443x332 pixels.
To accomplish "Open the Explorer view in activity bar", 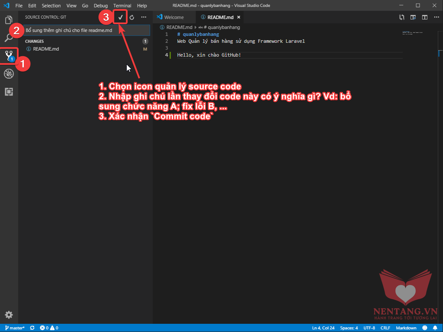I will coord(9,20).
